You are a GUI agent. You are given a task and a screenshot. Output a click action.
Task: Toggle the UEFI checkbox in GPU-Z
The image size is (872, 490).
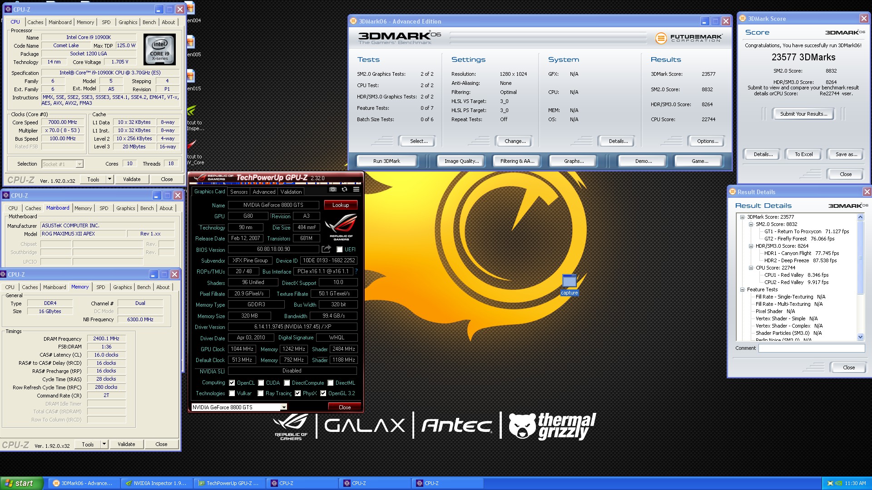tap(339, 250)
